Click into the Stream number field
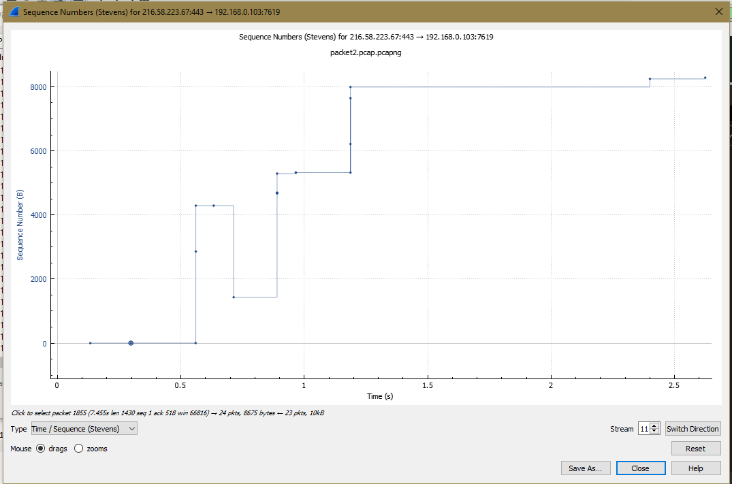 644,429
